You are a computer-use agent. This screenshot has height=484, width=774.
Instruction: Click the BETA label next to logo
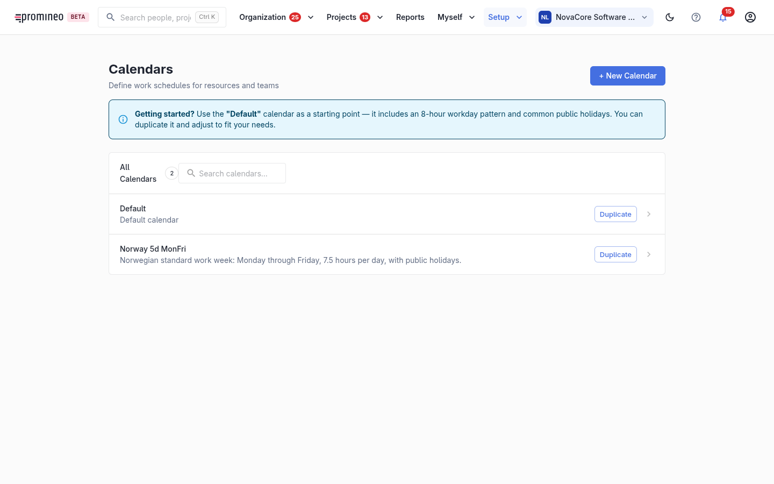78,17
